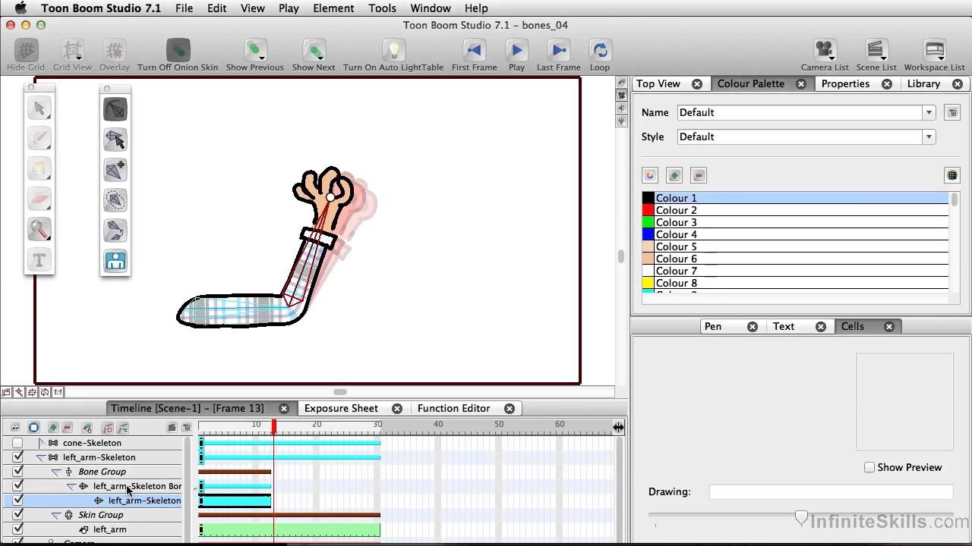Screen dimensions: 972x546
Task: Click the blue character skin icon
Action: pyautogui.click(x=115, y=261)
